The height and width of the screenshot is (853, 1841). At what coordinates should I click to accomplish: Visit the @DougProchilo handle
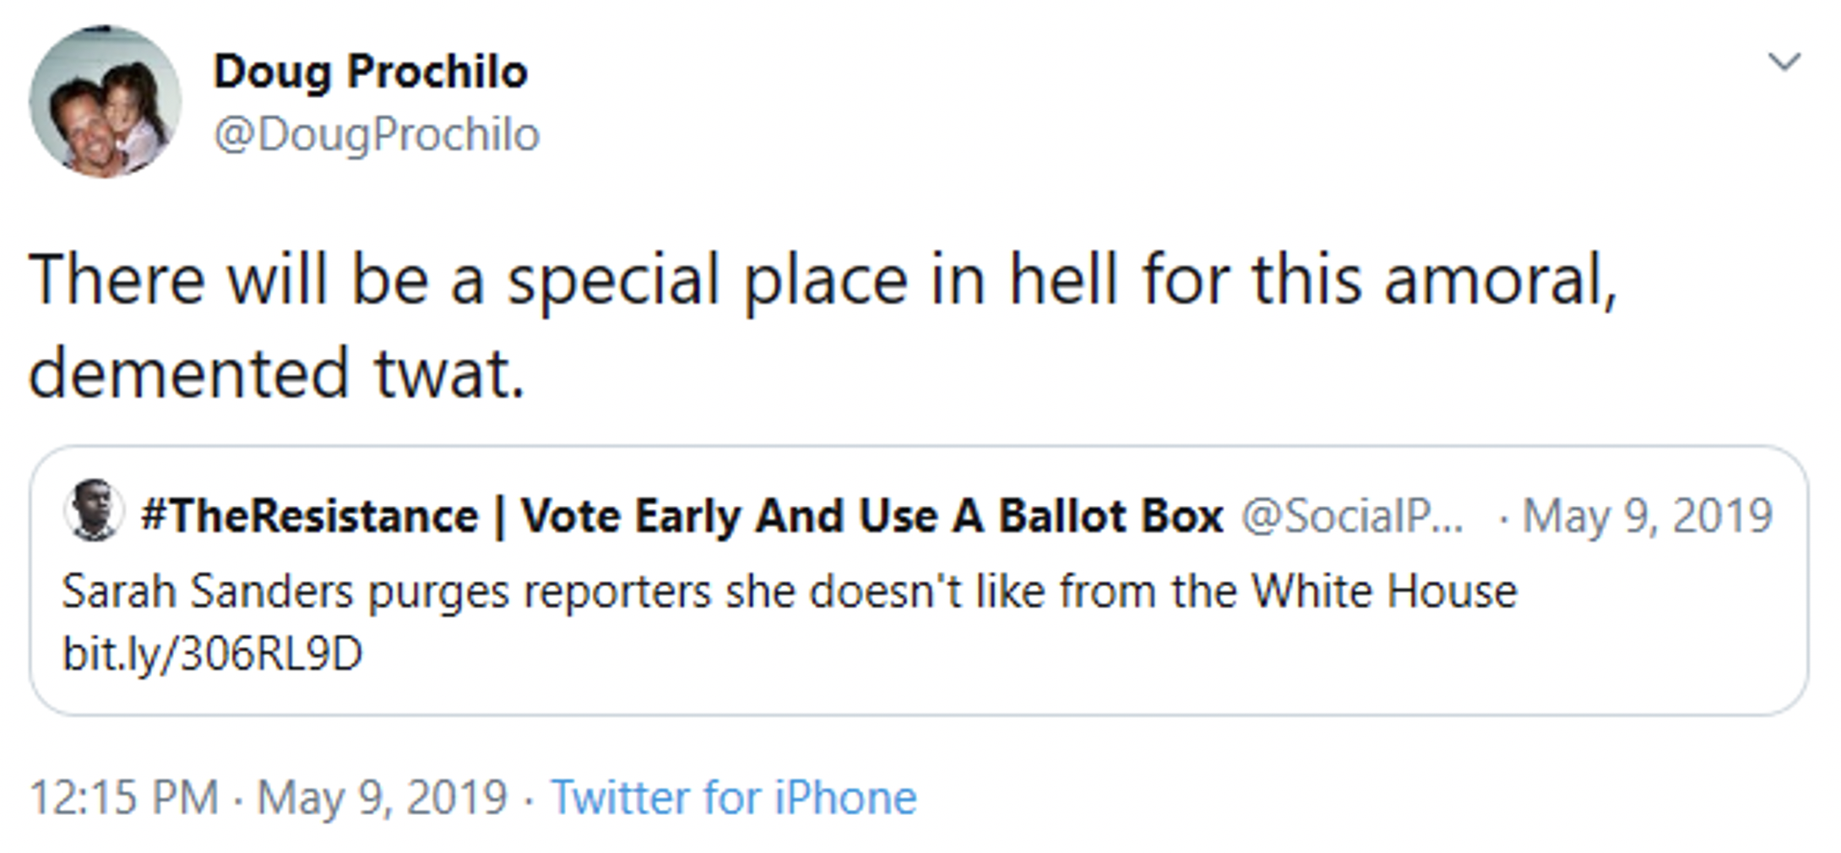click(x=377, y=135)
